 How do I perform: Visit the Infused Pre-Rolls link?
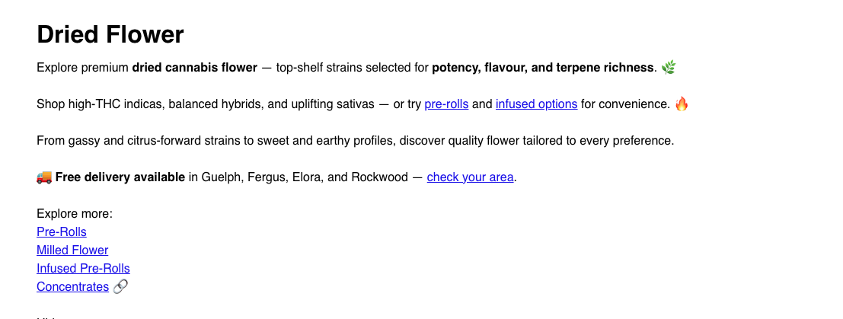point(83,269)
